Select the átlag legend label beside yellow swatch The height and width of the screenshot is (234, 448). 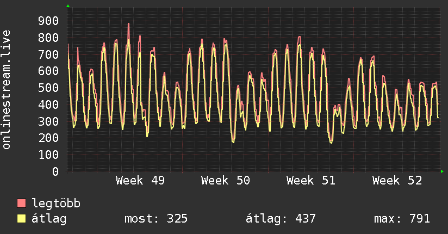49,219
